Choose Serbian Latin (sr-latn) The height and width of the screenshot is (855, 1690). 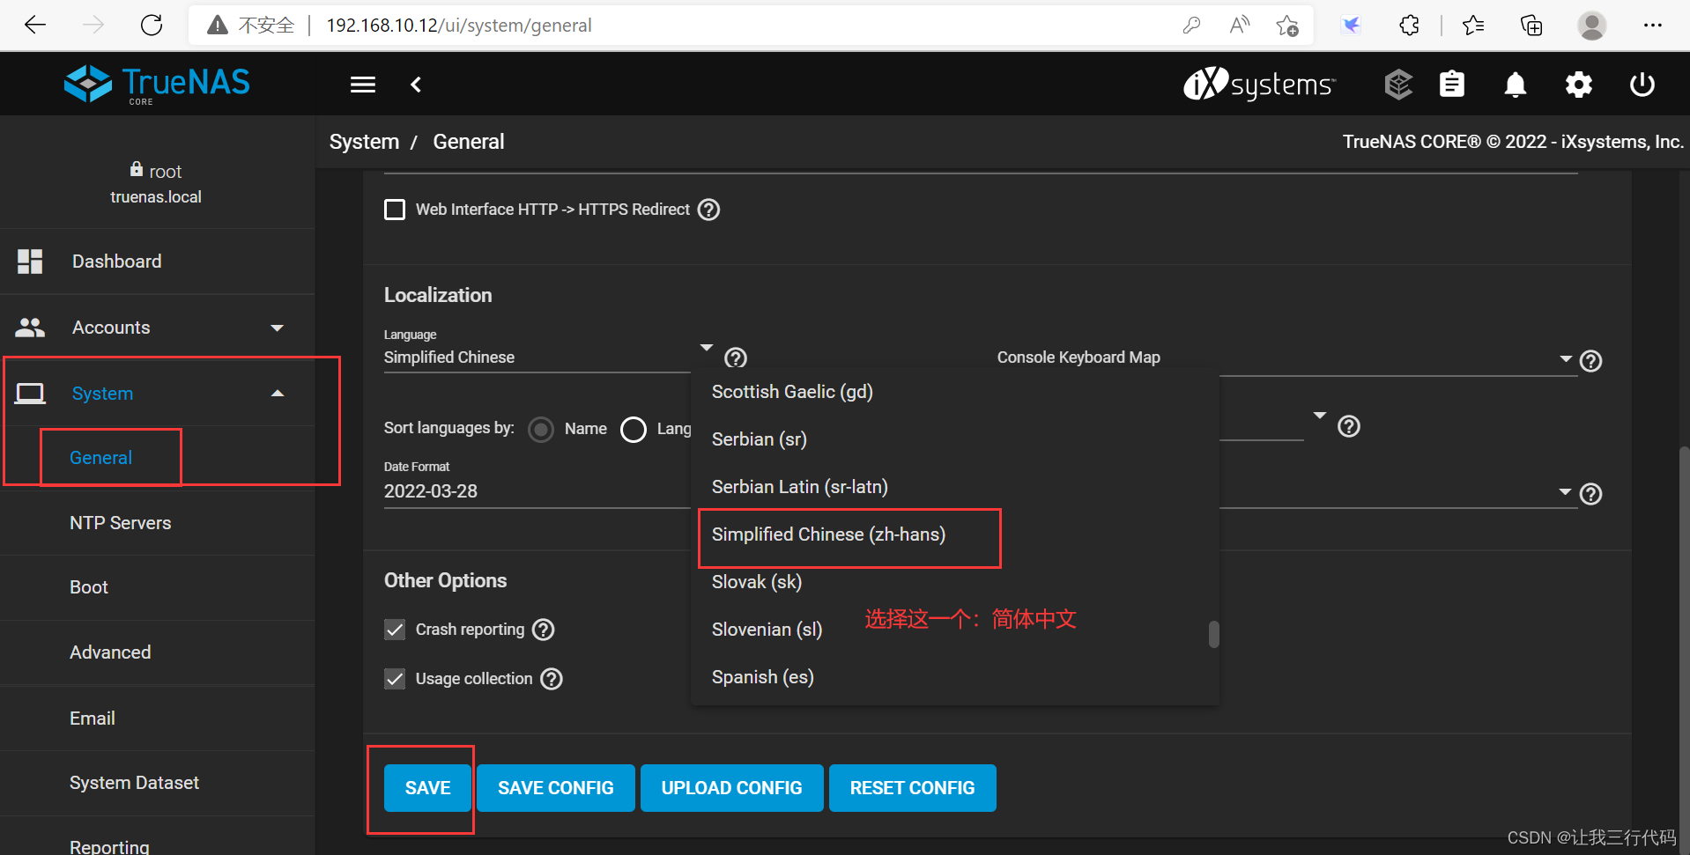955,487
